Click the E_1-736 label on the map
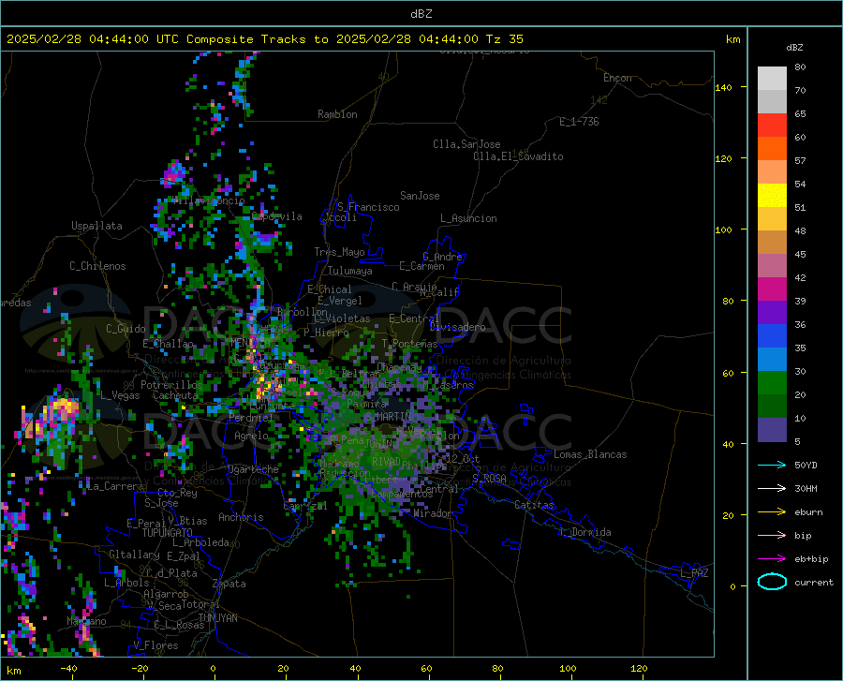Screen dimensions: 843x681 point(579,122)
